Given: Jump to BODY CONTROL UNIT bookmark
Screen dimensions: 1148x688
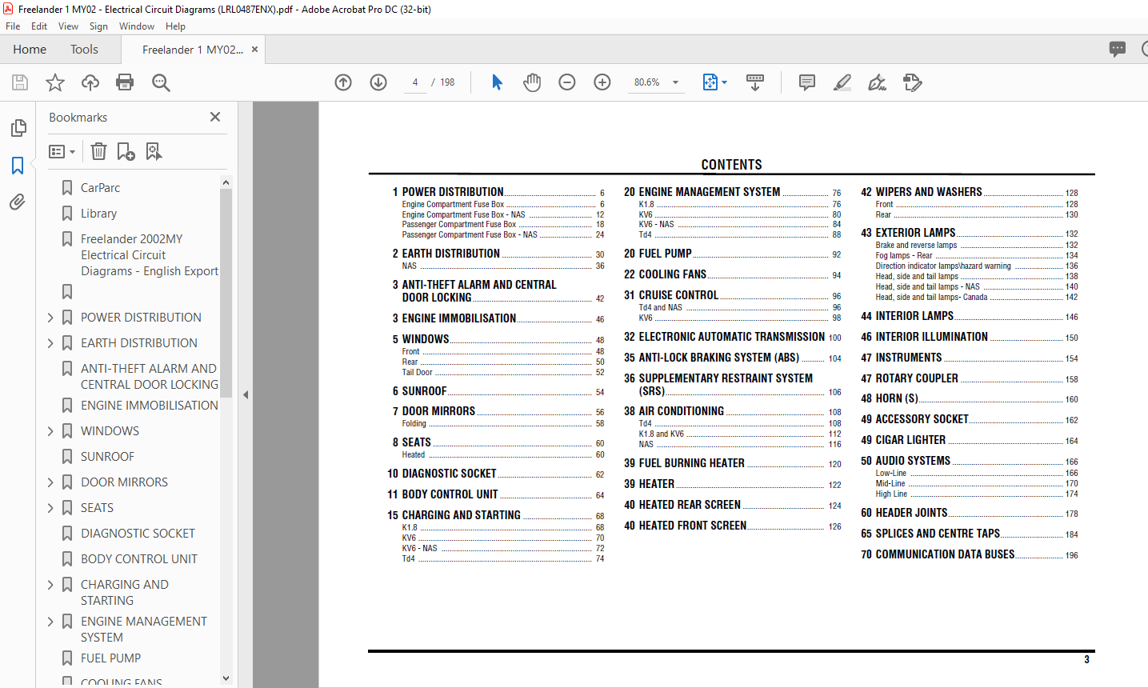Looking at the screenshot, I should (x=138, y=559).
